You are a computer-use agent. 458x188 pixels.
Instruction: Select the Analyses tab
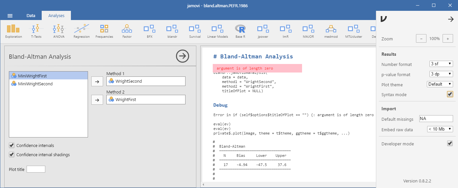point(56,15)
